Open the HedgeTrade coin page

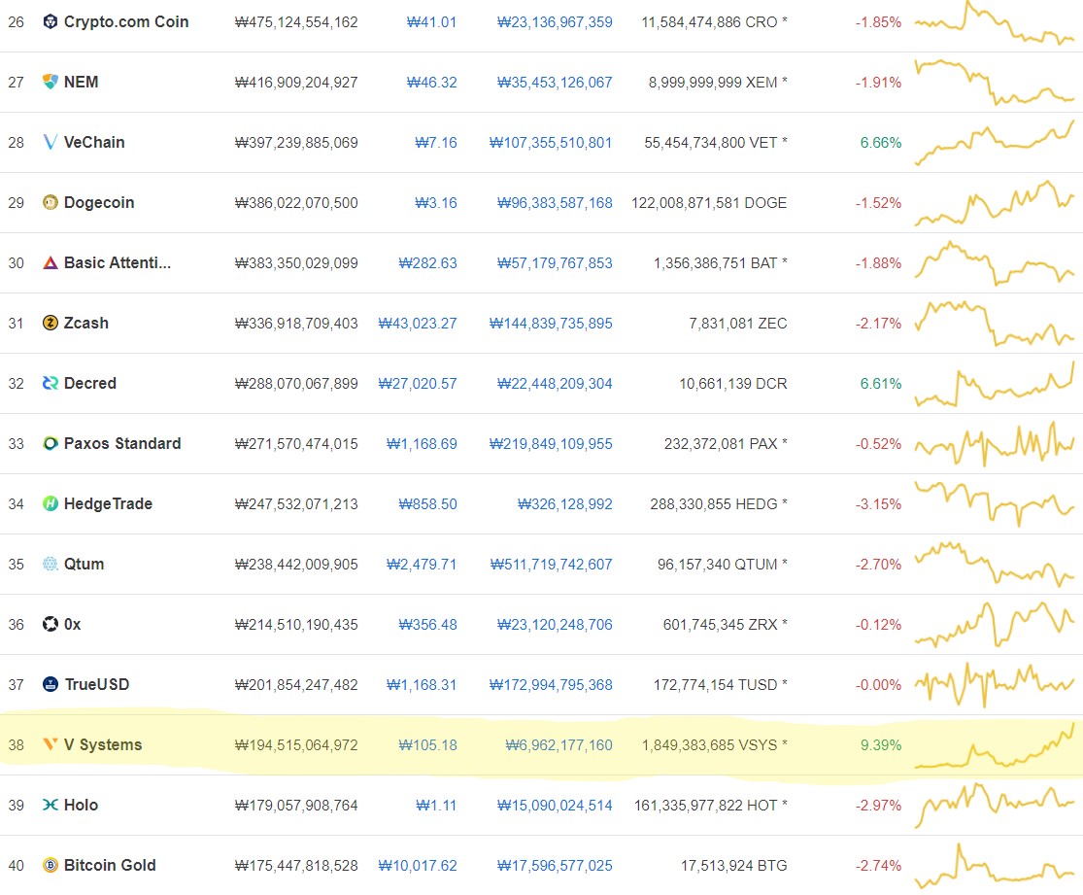coord(108,503)
